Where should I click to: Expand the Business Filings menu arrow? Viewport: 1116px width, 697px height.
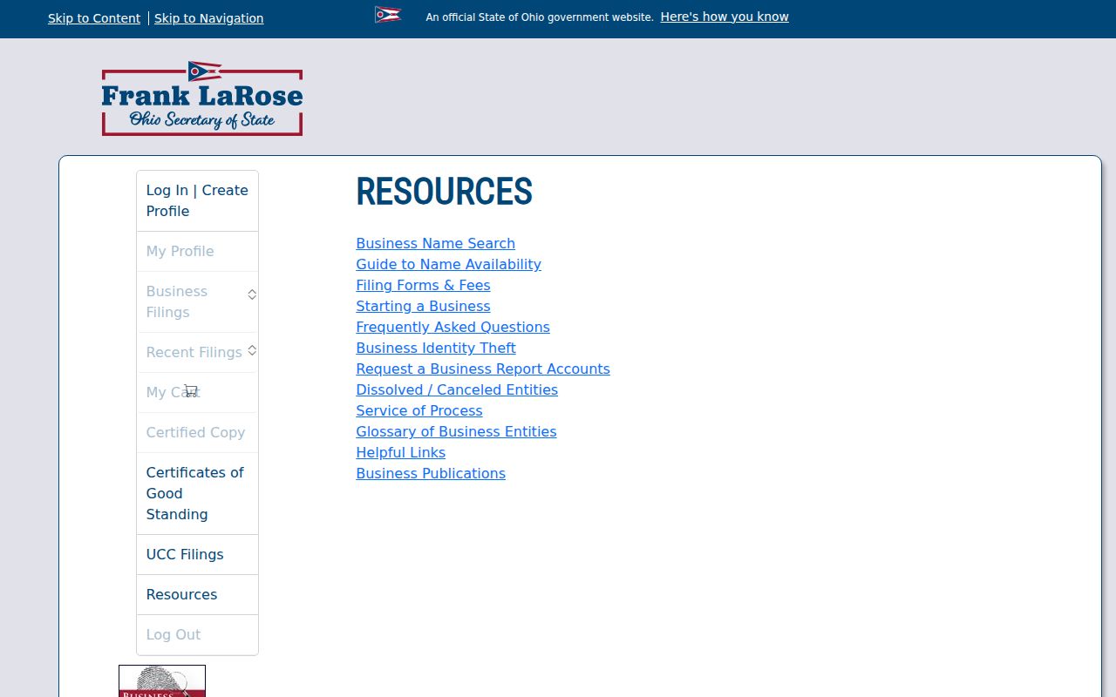pos(252,294)
